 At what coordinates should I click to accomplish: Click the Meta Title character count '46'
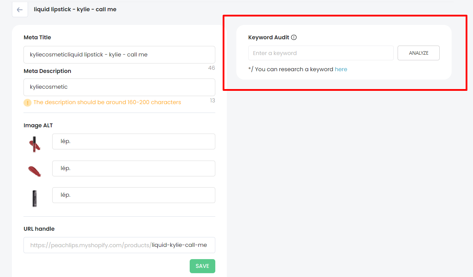pos(211,68)
